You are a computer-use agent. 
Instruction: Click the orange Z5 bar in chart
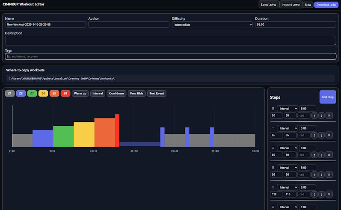104,133
